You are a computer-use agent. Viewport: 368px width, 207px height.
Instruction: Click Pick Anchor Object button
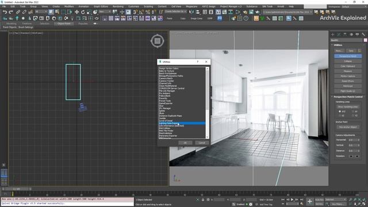(x=348, y=127)
